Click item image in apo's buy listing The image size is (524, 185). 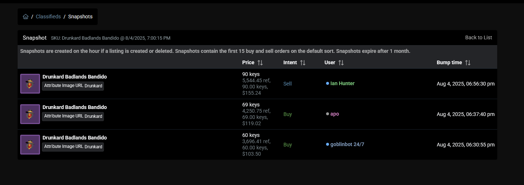[x=30, y=114]
